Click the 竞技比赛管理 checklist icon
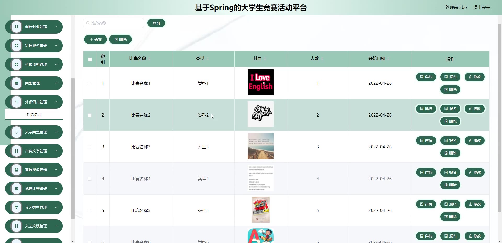The image size is (502, 243). tap(16, 189)
